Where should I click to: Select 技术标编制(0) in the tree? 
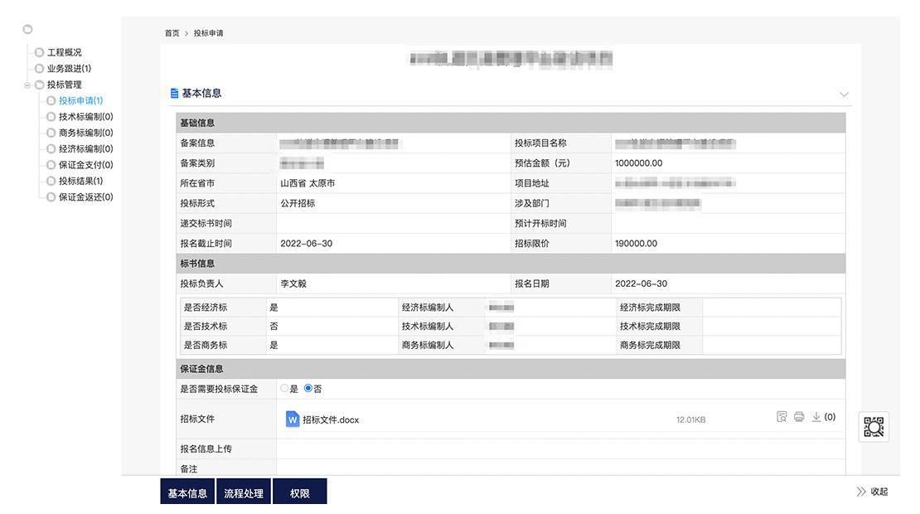[x=85, y=117]
